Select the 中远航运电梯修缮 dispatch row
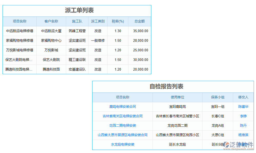The height and width of the screenshot is (153, 256). [x=19, y=31]
